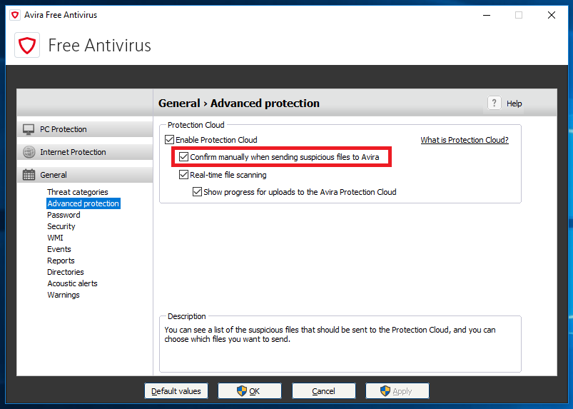Select Advanced protection in the tree
The height and width of the screenshot is (409, 573).
click(x=83, y=203)
